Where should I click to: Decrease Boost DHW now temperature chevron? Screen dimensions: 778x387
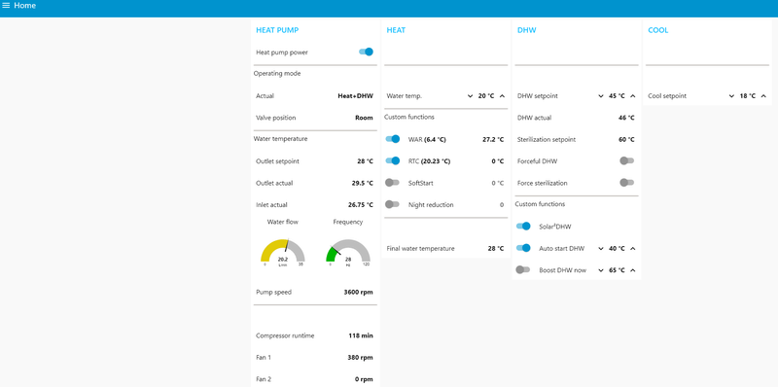click(x=601, y=270)
